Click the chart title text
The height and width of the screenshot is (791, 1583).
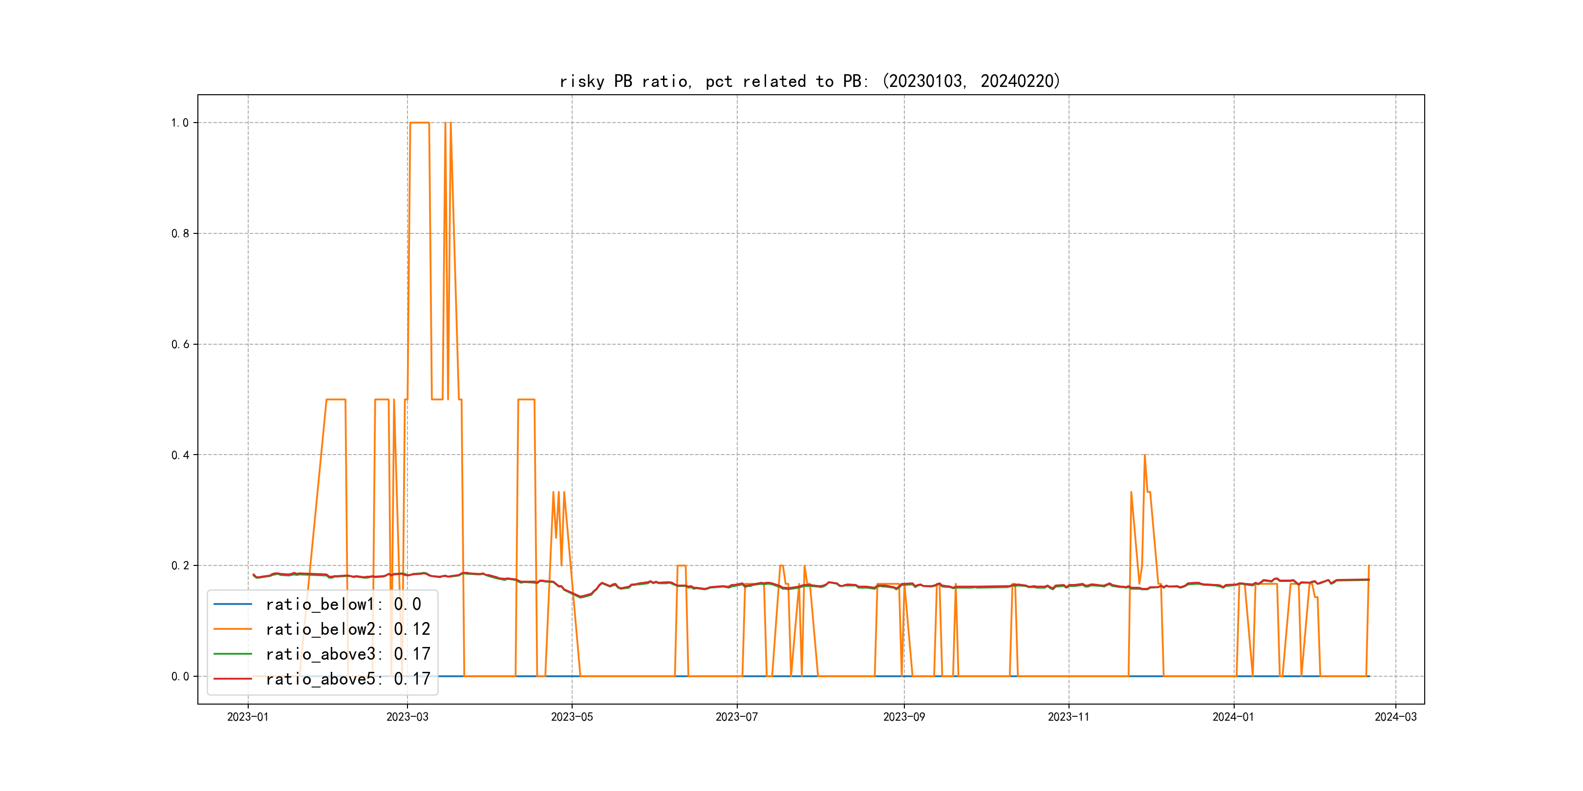tap(810, 81)
